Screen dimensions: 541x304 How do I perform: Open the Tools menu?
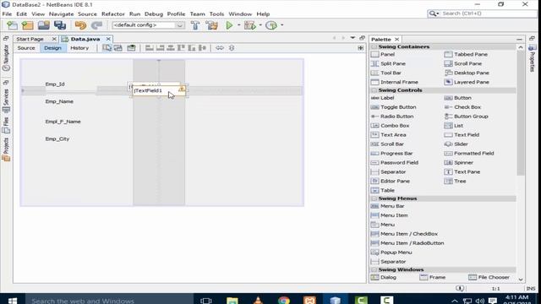tap(216, 14)
